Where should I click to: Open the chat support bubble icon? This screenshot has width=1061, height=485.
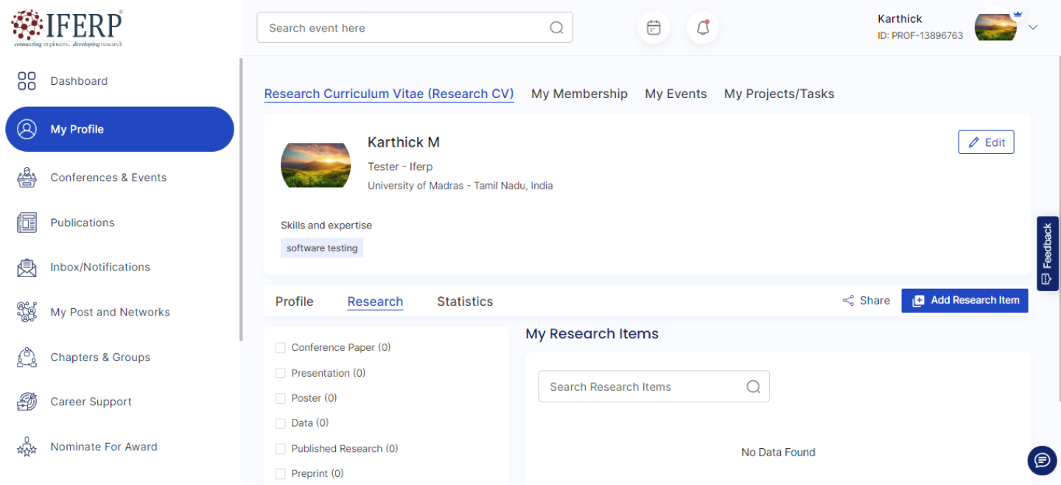tap(1042, 461)
